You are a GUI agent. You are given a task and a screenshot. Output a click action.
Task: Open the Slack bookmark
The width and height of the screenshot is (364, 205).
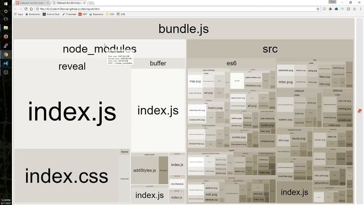51,14
